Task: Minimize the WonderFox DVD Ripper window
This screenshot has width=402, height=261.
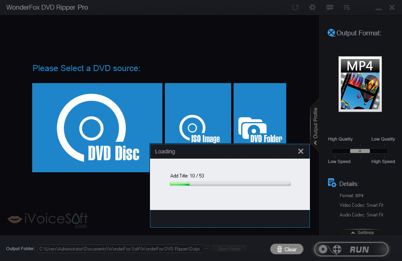Action: coord(378,9)
